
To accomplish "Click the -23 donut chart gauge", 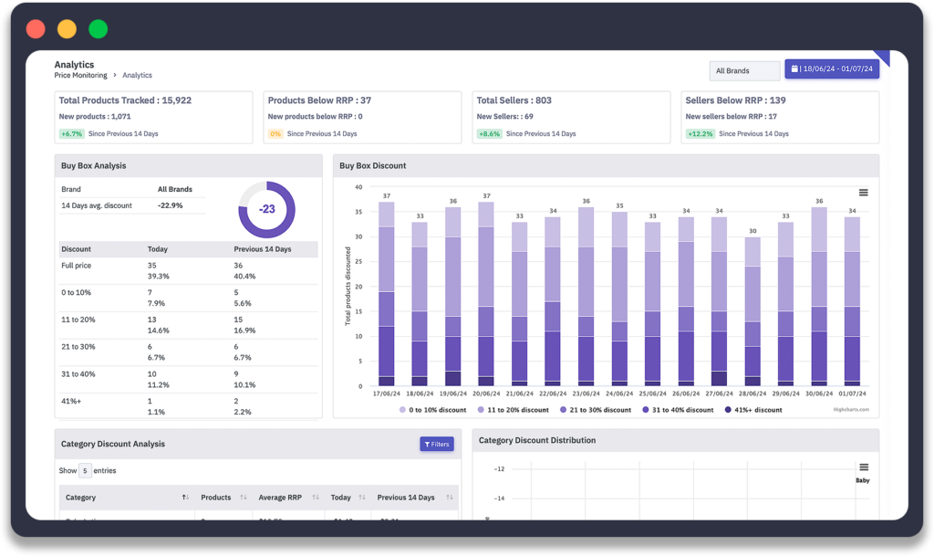I will [x=267, y=209].
